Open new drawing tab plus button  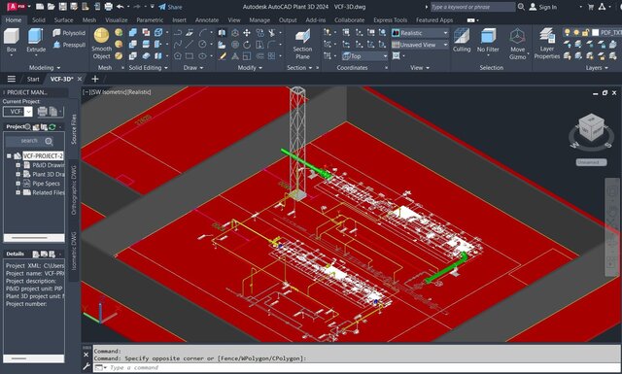tap(95, 79)
